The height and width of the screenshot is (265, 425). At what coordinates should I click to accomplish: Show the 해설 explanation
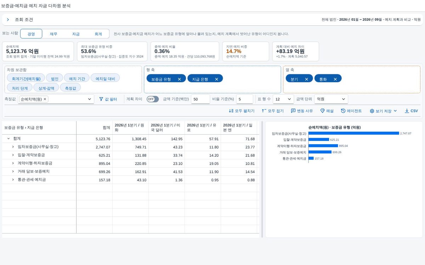click(x=327, y=111)
